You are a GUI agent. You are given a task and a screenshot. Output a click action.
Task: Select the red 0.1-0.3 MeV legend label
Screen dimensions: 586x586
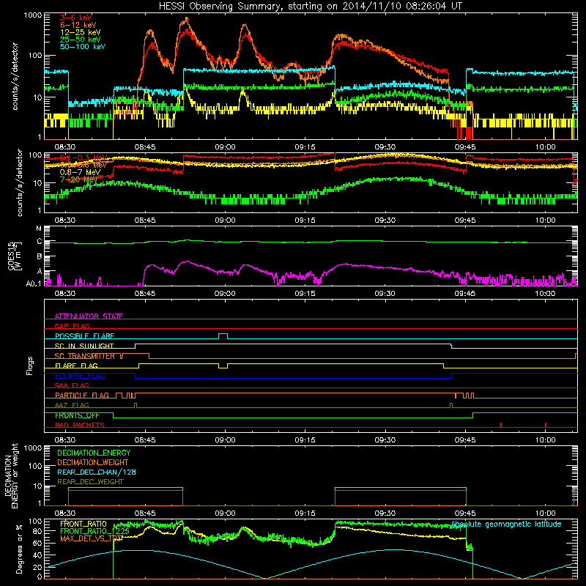[x=84, y=157]
